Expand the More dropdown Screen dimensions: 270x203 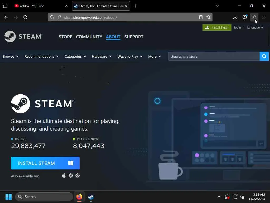coord(155,57)
